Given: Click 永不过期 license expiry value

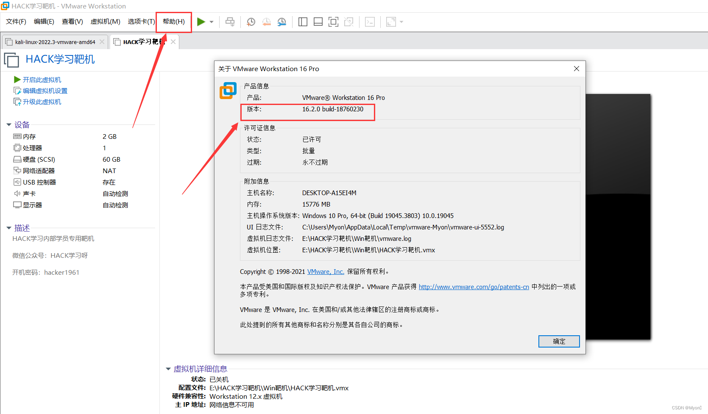Looking at the screenshot, I should [315, 163].
